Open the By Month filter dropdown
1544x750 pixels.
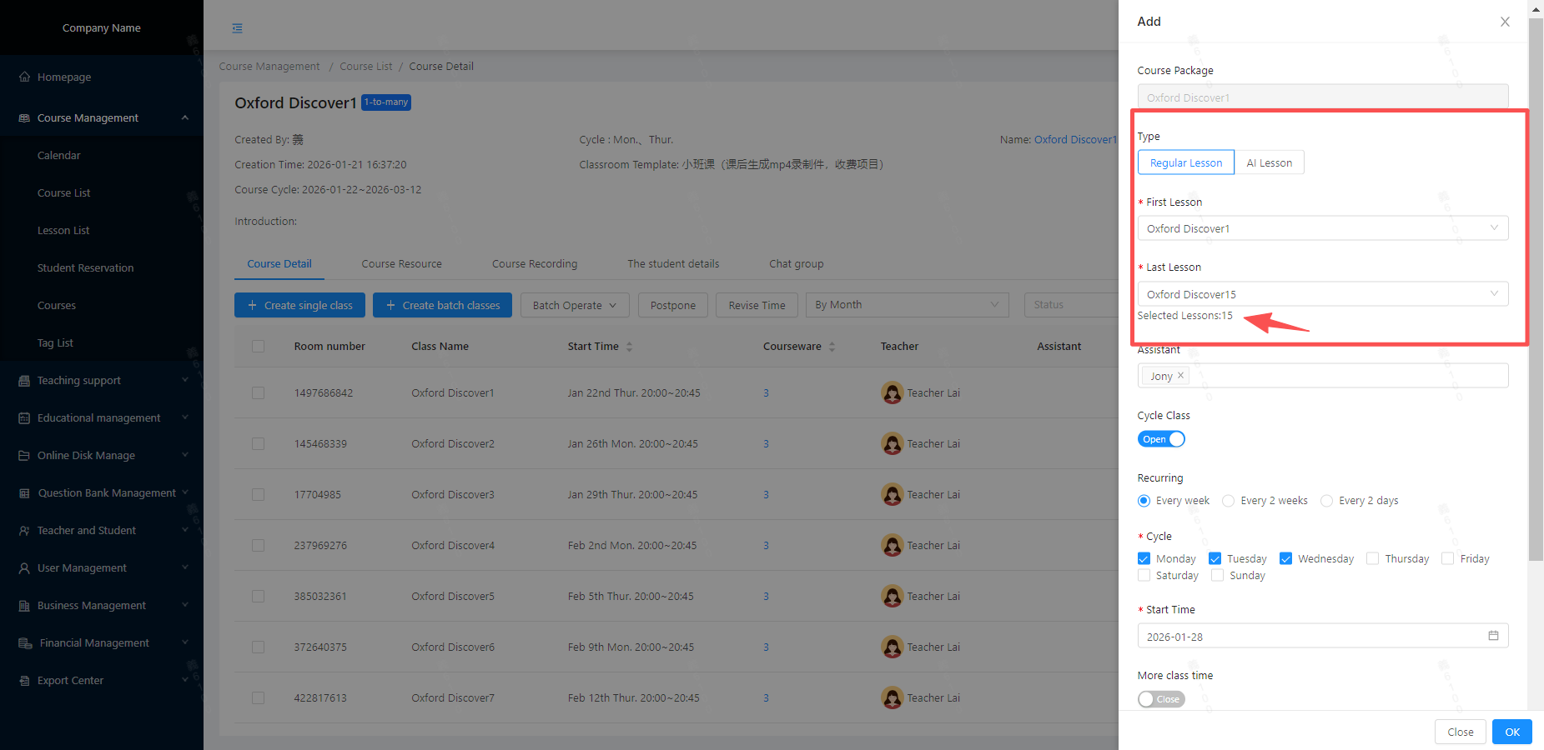[x=906, y=305]
